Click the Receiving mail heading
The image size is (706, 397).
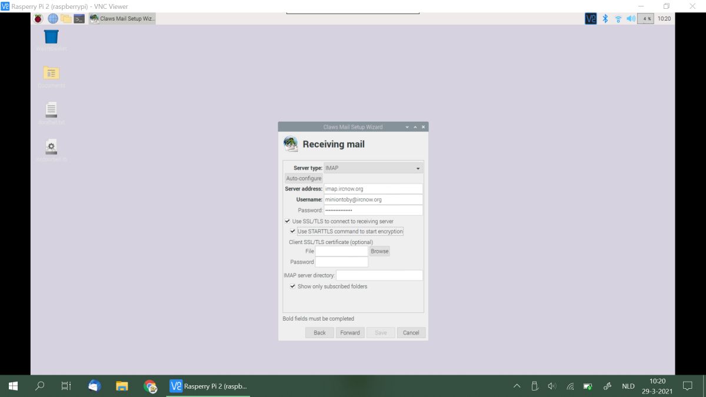tap(334, 144)
